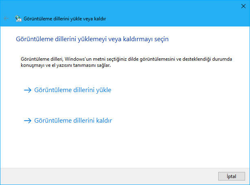Click the description paragraph starting 'Görüntüleme dilleri, Windows'un'
The image size is (250, 185).
pos(126,62)
